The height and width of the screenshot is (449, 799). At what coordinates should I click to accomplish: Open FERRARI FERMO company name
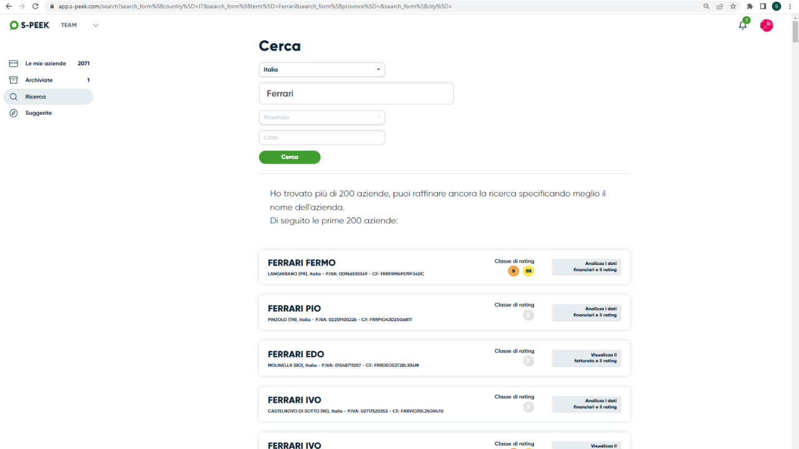tap(301, 263)
